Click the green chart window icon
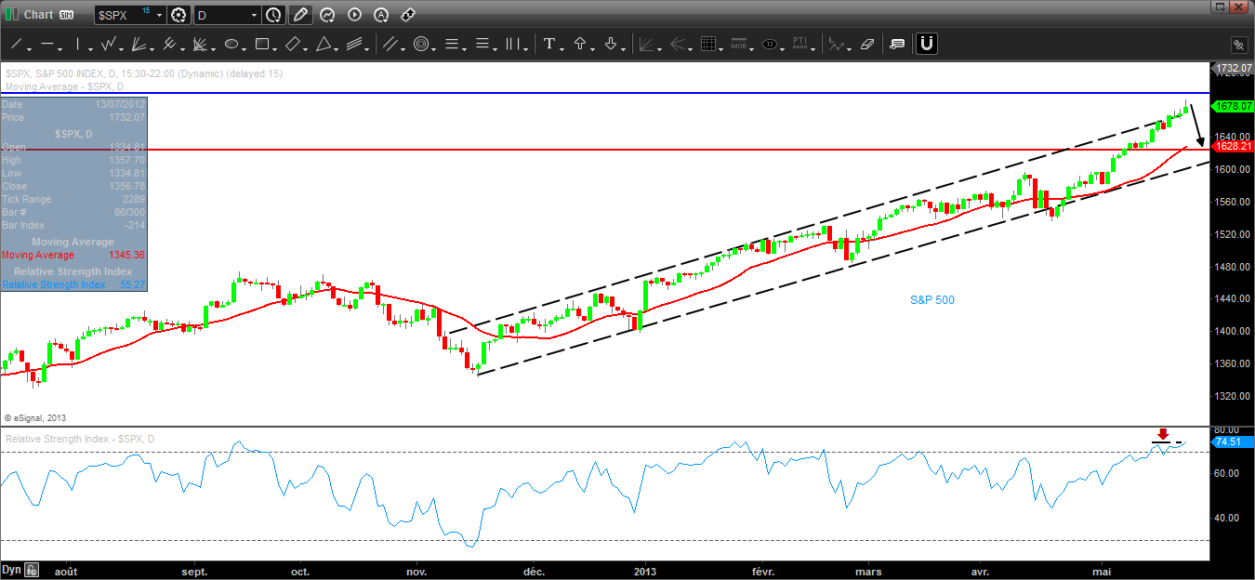Viewport: 1255px width, 580px height. pos(12,15)
